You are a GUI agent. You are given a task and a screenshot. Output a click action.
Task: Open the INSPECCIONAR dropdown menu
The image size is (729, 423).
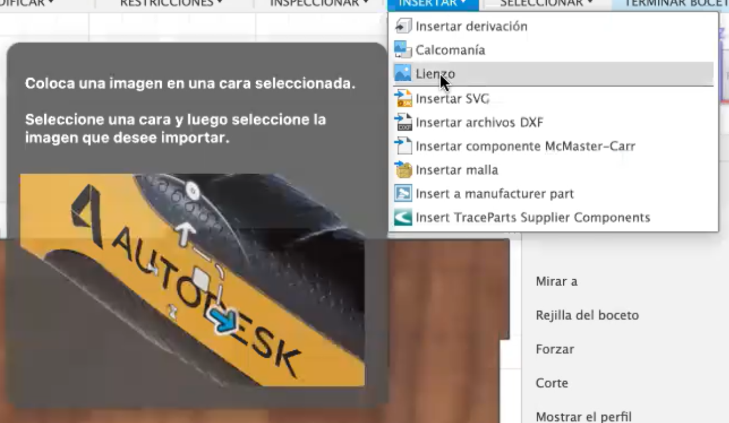coord(319,3)
